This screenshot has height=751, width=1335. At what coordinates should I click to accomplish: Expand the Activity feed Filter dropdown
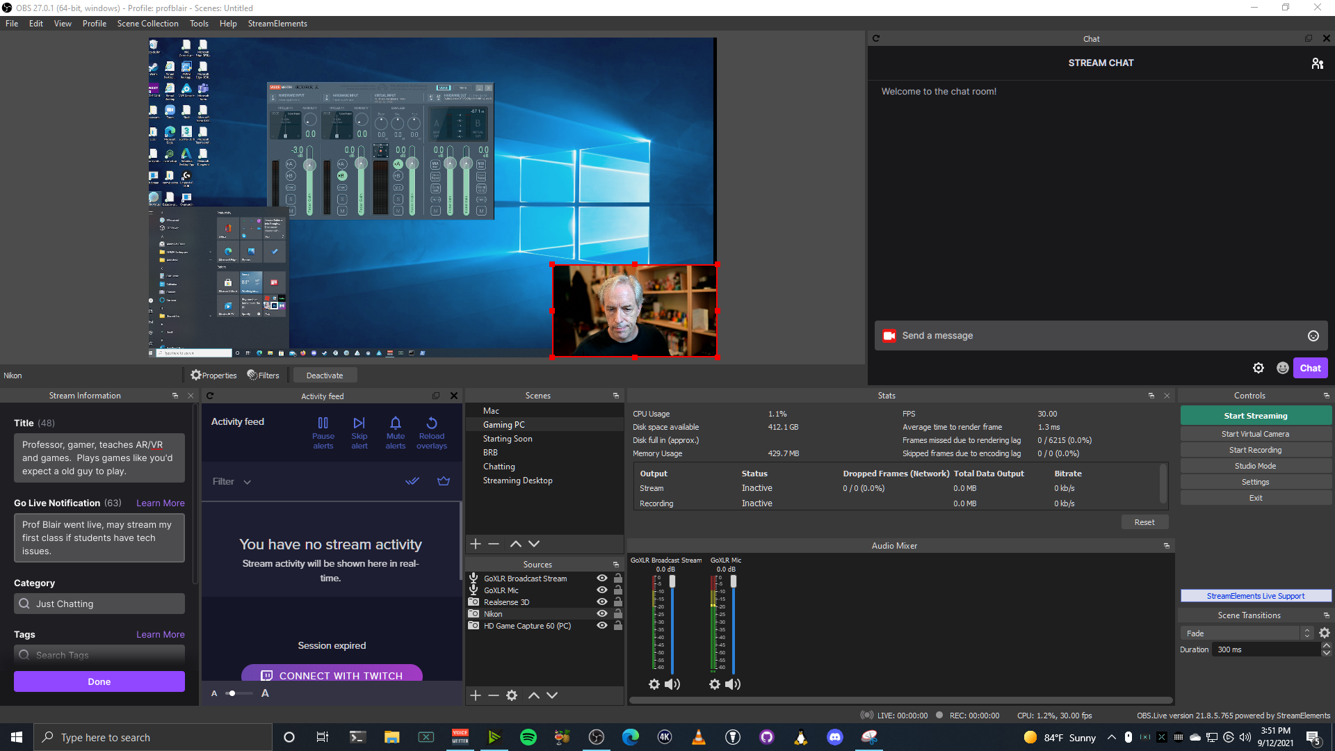pos(232,481)
